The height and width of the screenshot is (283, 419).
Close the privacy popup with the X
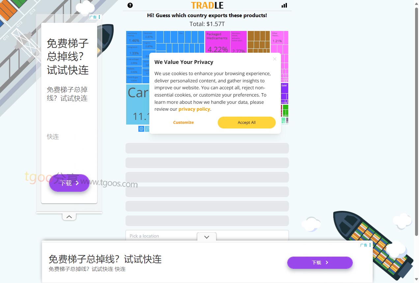click(275, 59)
